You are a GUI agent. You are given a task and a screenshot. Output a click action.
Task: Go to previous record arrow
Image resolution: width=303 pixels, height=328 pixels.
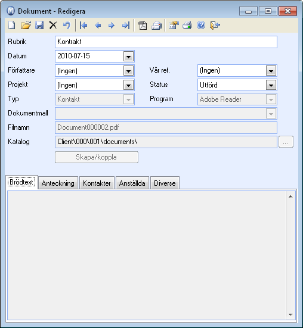[98, 26]
